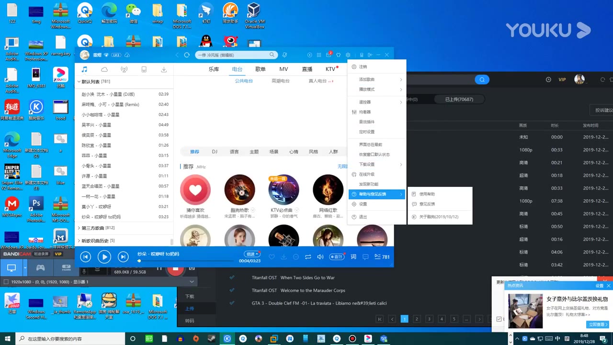Open the local music note tab
Viewport: 613px width, 345px height.
84,69
